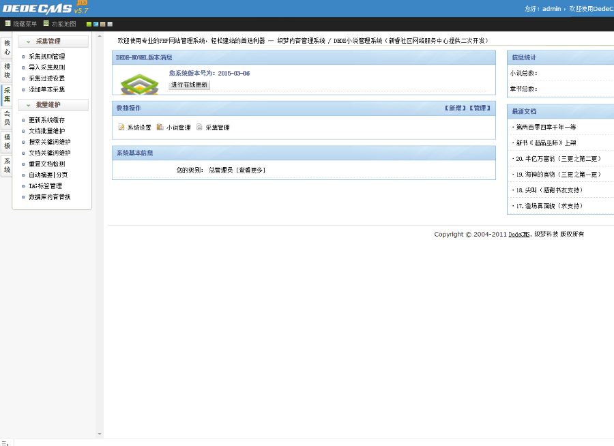Click 新增 in the 快捷操作 header

coord(454,108)
